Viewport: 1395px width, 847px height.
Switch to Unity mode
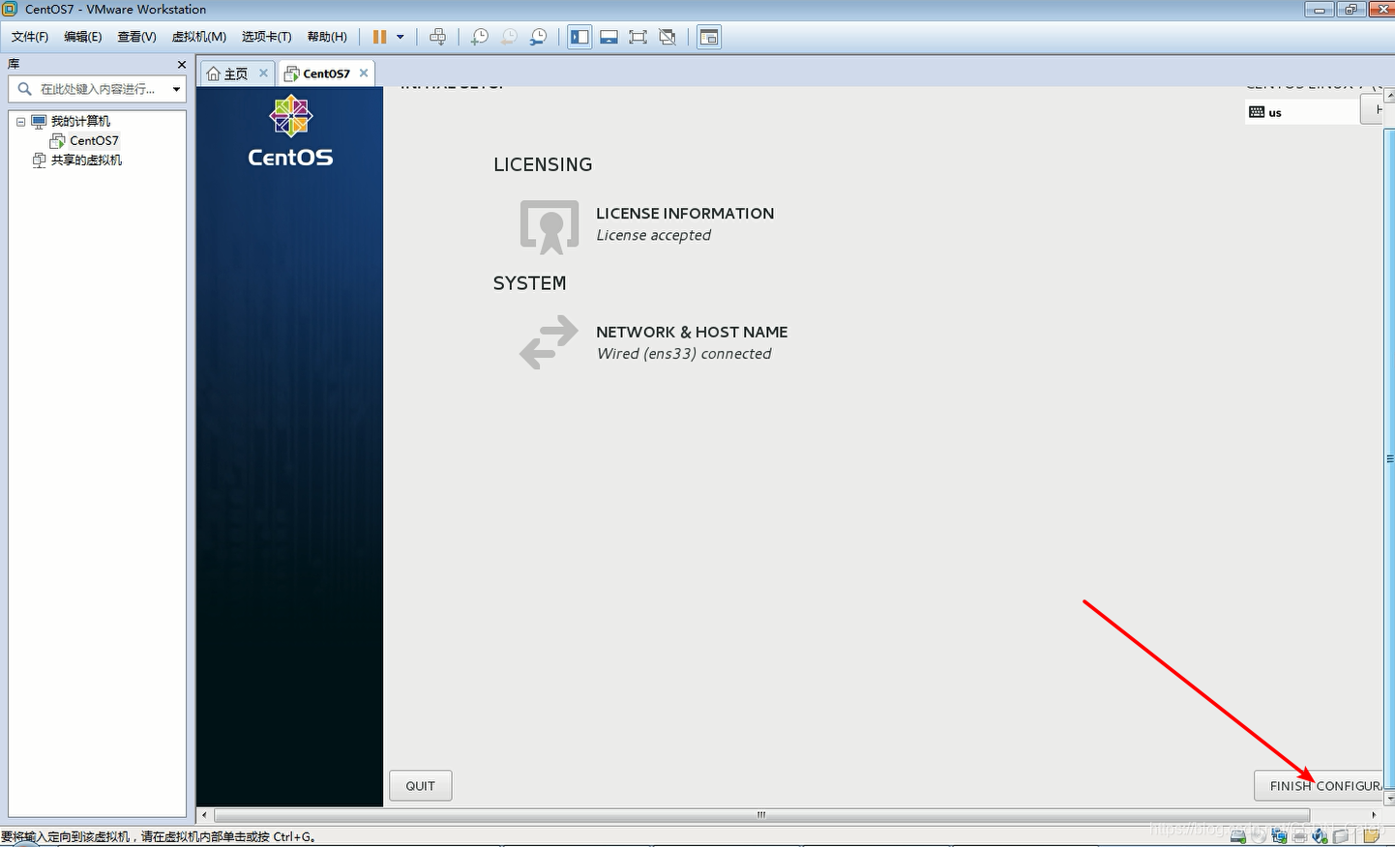pyautogui.click(x=668, y=37)
